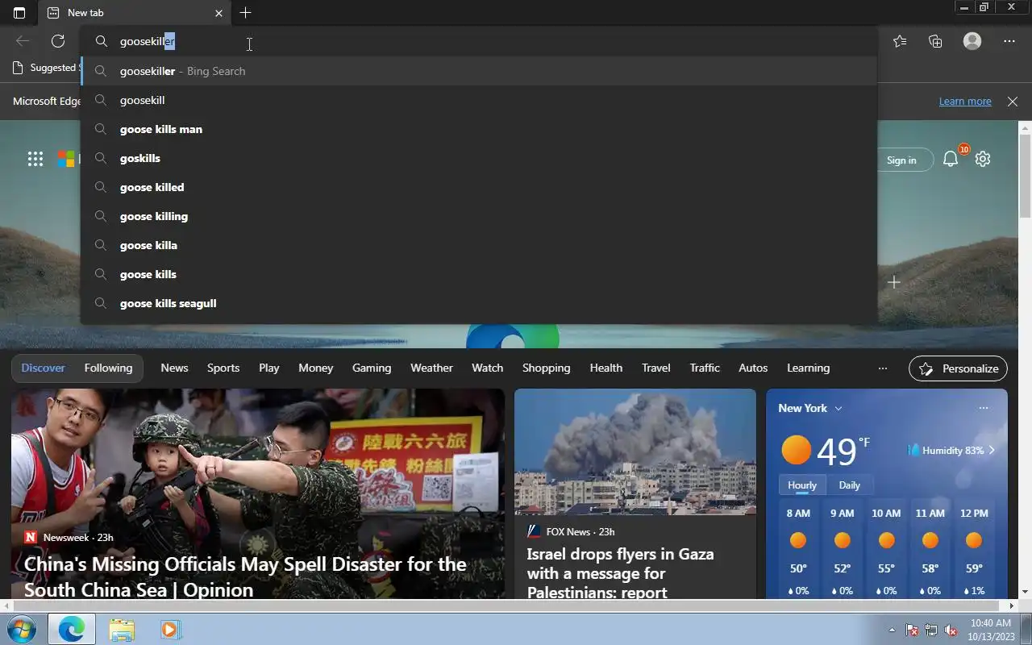1032x645 pixels.
Task: Select the Daily forecast tab
Action: [849, 485]
